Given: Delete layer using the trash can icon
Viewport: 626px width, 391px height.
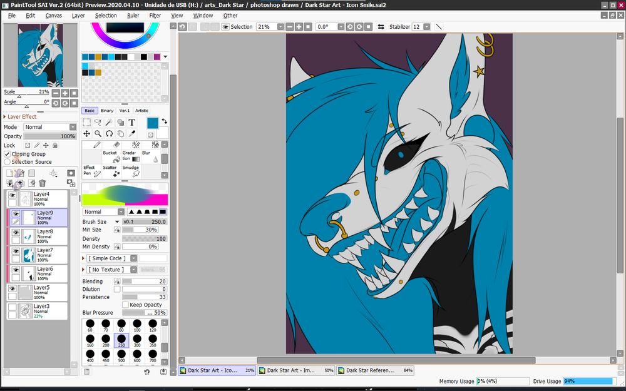Looking at the screenshot, I should click(x=43, y=183).
